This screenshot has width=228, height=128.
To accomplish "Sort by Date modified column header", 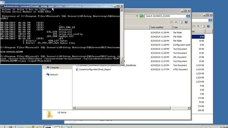I will pyautogui.click(x=161, y=27).
